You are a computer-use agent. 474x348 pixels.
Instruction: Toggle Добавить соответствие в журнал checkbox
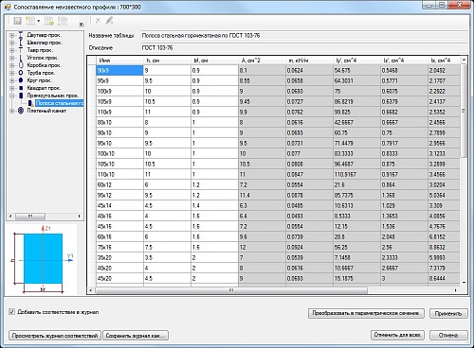pyautogui.click(x=11, y=312)
